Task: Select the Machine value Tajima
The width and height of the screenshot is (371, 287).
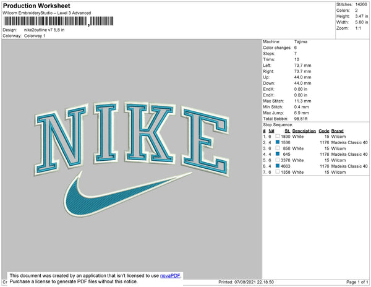Action: pos(301,41)
